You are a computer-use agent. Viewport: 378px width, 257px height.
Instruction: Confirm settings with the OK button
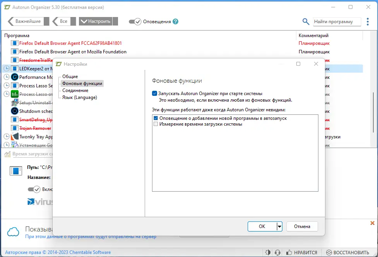tap(262, 226)
